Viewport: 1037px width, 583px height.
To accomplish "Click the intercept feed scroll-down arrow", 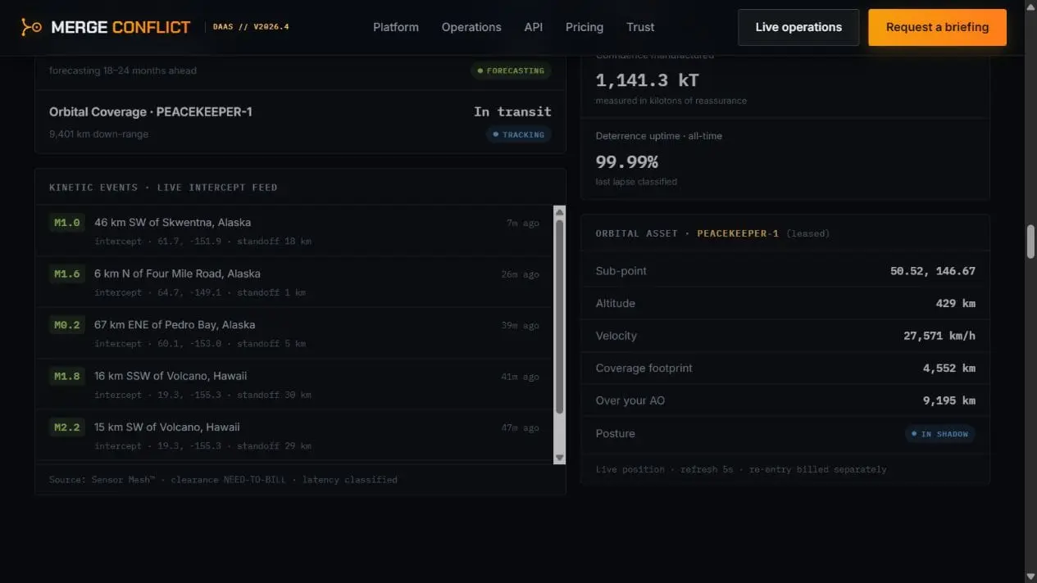I will click(x=560, y=458).
